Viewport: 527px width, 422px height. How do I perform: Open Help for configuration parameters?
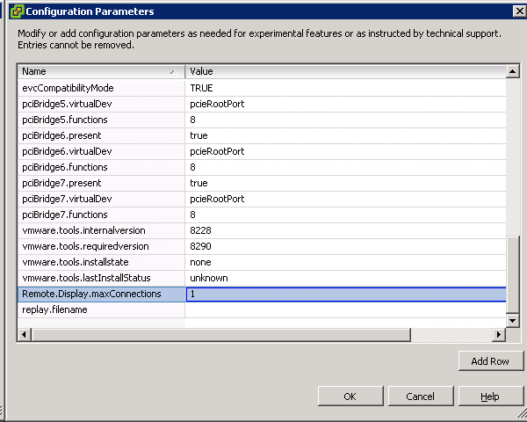(x=490, y=397)
